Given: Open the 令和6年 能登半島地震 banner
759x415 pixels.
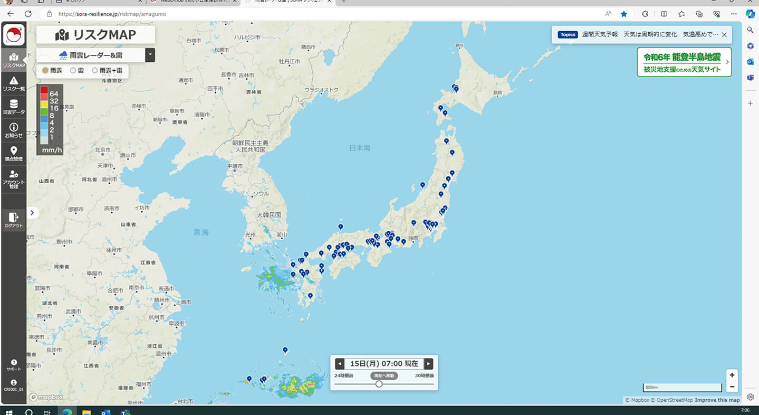Looking at the screenshot, I should [684, 62].
